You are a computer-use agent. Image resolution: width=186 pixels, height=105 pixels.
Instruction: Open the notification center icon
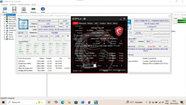pos(181,102)
